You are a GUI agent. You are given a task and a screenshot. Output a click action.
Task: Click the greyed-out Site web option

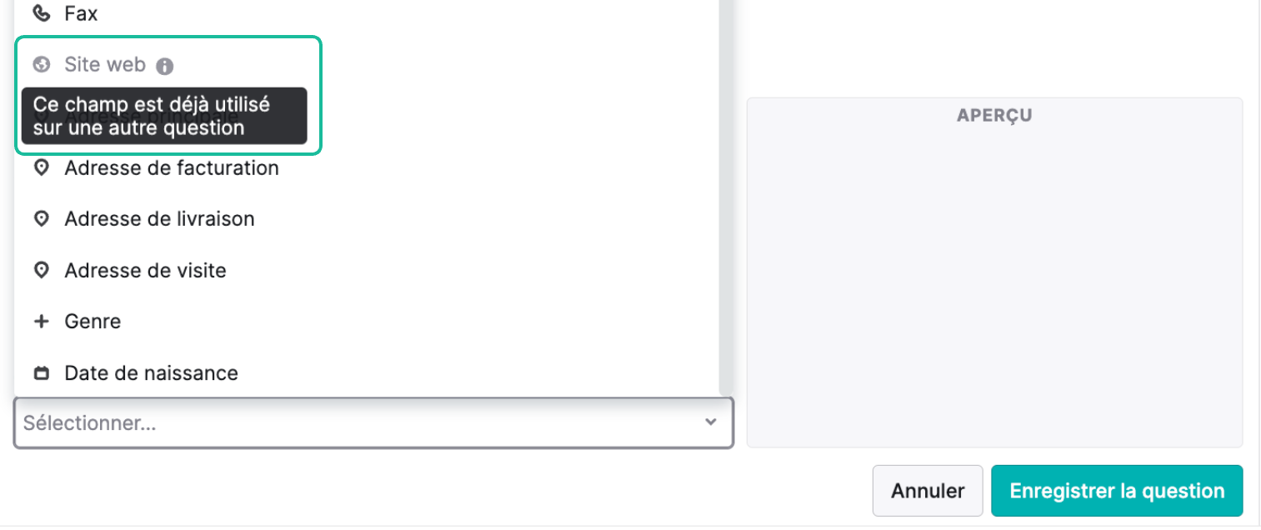[105, 64]
